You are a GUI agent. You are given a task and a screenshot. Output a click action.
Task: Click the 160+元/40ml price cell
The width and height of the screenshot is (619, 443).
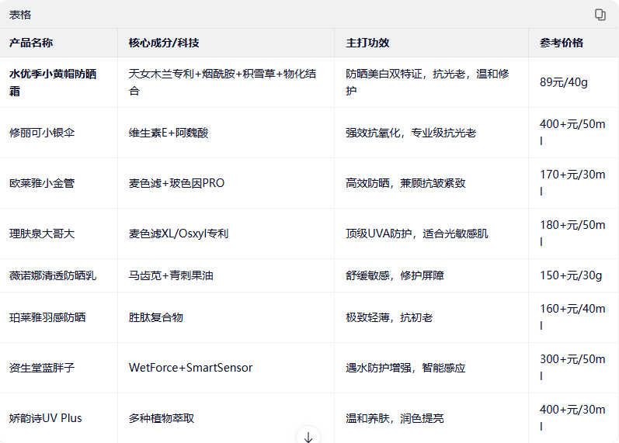(572, 317)
